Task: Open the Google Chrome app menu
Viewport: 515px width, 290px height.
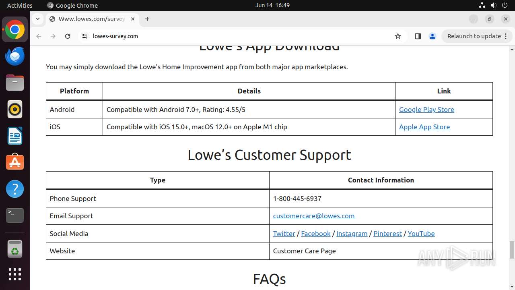Action: (x=72, y=5)
